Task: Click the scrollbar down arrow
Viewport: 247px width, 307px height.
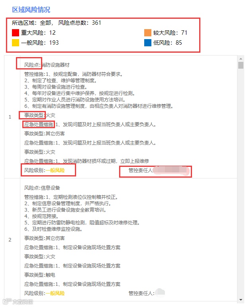Action: pyautogui.click(x=241, y=300)
